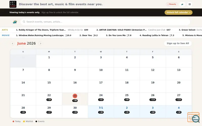Select the MOVIE ticker label
The image size is (202, 126).
pos(6,35)
